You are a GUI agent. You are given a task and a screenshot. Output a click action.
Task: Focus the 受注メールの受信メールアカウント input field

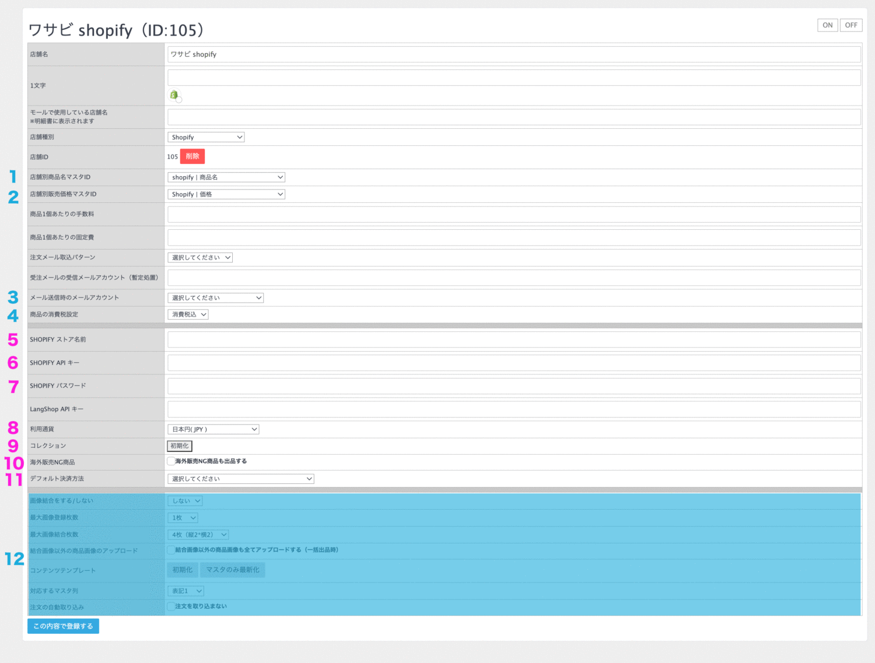click(x=514, y=278)
